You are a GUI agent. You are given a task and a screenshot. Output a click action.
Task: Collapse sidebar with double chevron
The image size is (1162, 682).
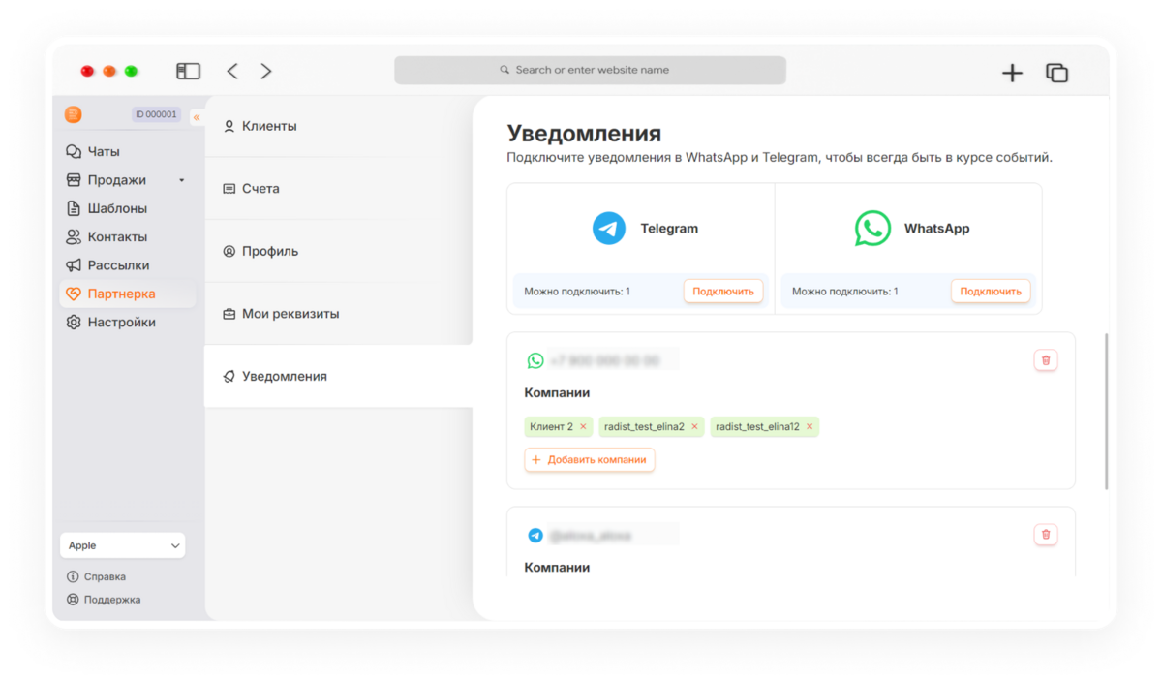(x=197, y=117)
